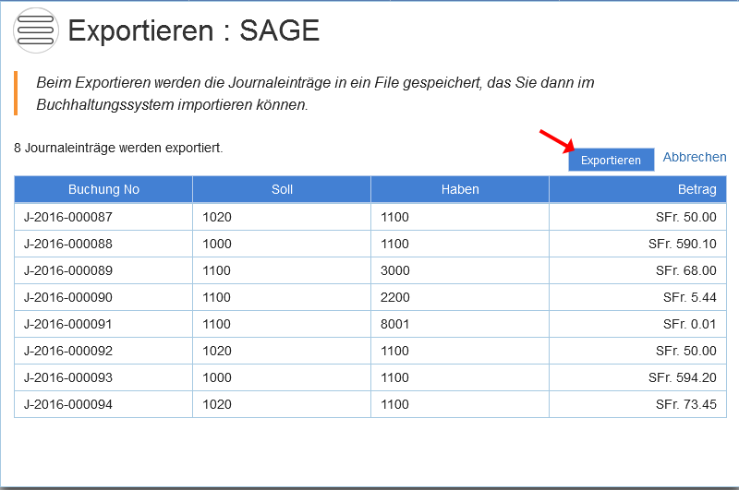Click the amount SFr. 590.10

682,244
